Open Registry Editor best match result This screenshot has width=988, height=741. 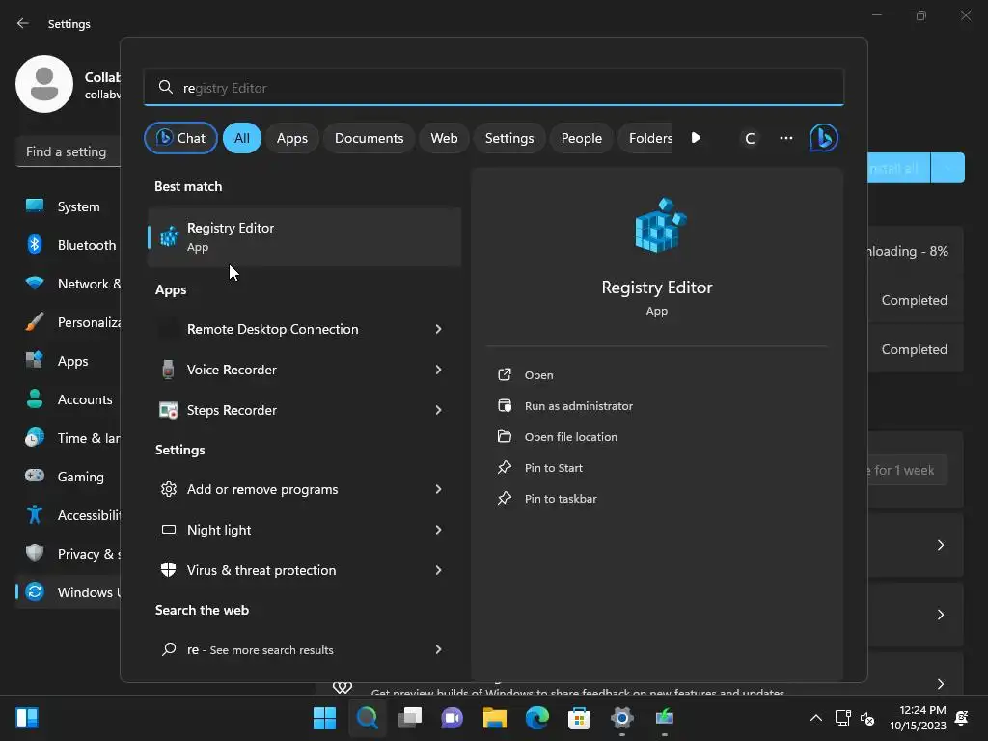(304, 237)
